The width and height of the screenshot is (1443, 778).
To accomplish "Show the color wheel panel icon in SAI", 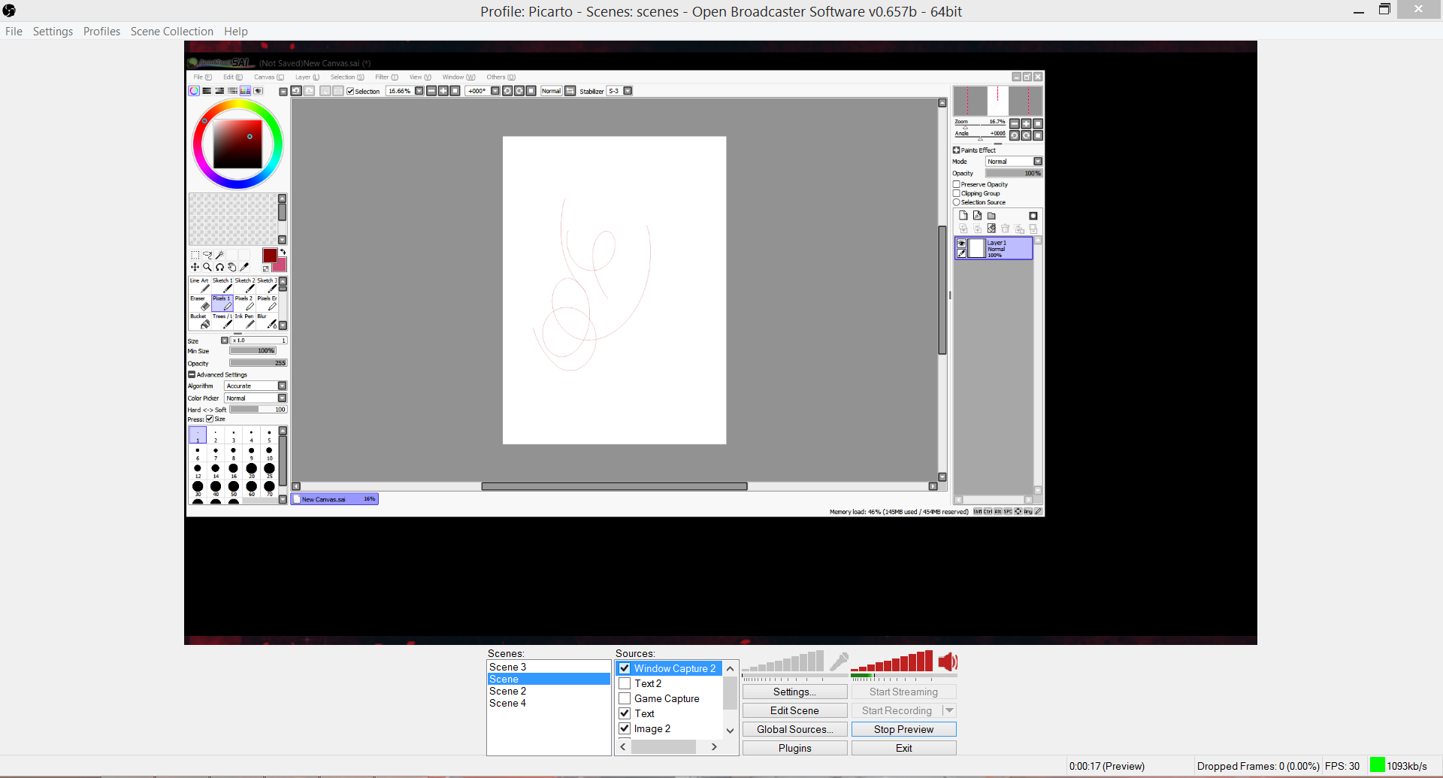I will point(194,91).
